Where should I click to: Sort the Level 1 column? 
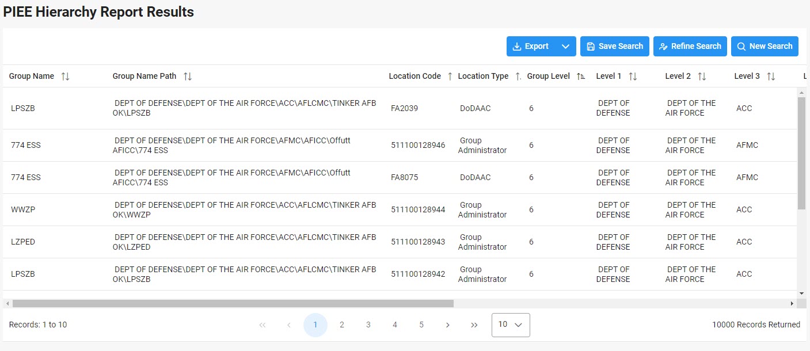[633, 77]
